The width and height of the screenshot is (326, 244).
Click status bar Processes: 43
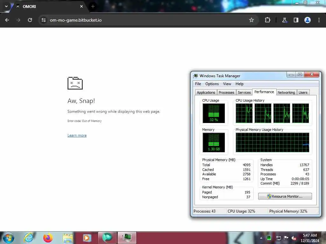[x=204, y=211]
